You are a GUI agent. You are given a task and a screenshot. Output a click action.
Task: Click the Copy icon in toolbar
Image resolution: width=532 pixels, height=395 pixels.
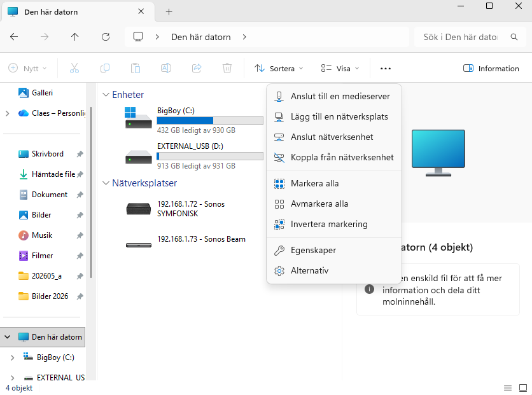point(105,68)
